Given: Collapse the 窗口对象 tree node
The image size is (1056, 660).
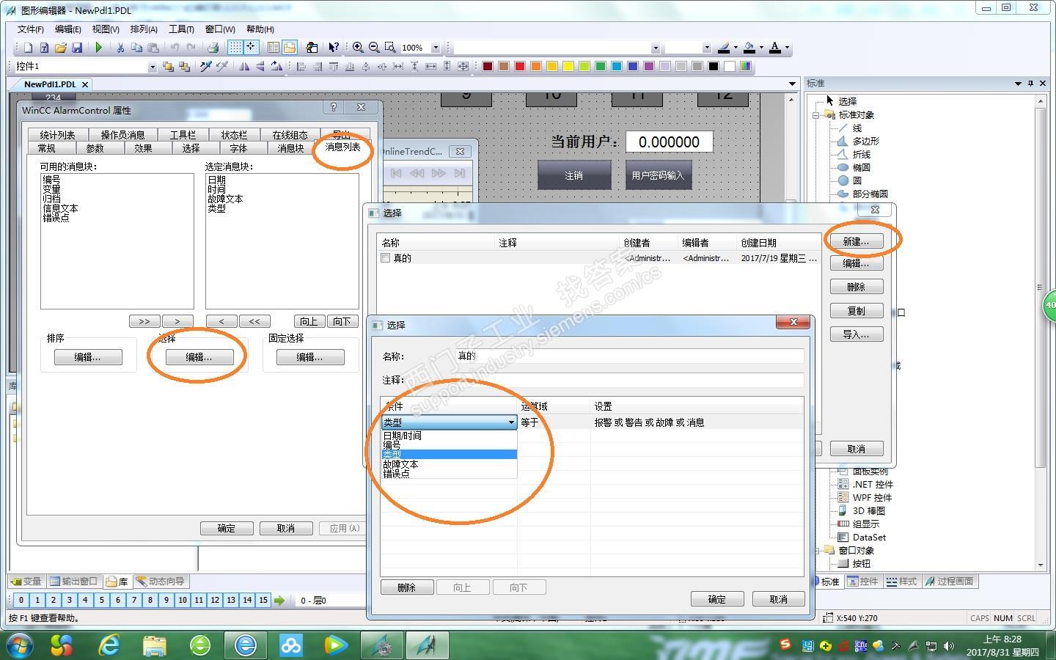Looking at the screenshot, I should click(816, 551).
